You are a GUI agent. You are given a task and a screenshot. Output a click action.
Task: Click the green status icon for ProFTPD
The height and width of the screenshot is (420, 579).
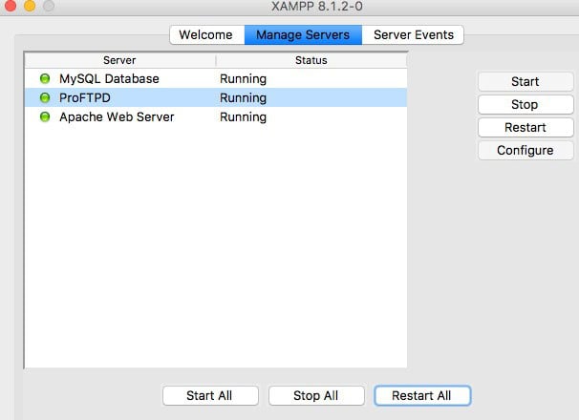(45, 97)
